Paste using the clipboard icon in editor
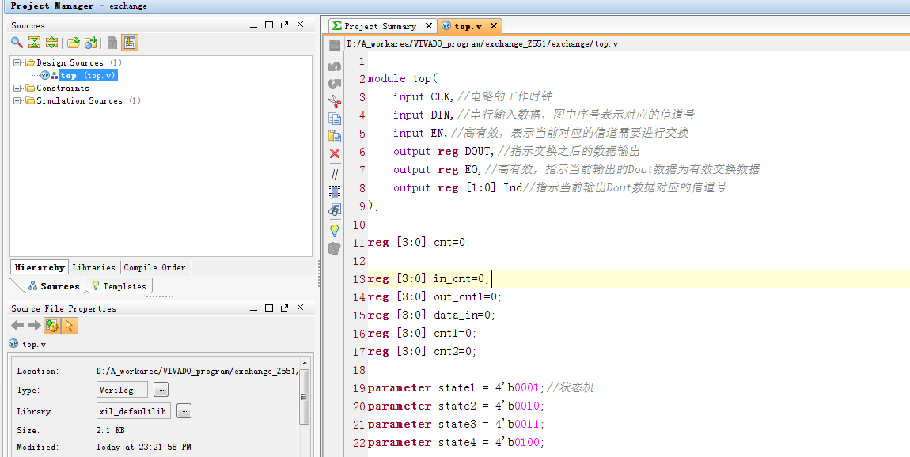This screenshot has width=910, height=457. [x=335, y=136]
